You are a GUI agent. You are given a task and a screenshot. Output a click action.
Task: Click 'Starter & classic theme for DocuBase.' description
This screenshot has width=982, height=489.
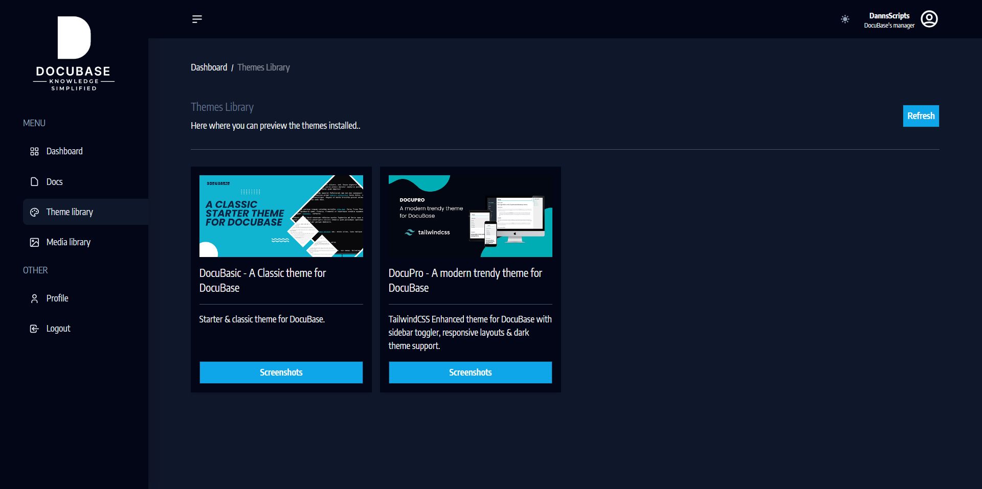262,319
